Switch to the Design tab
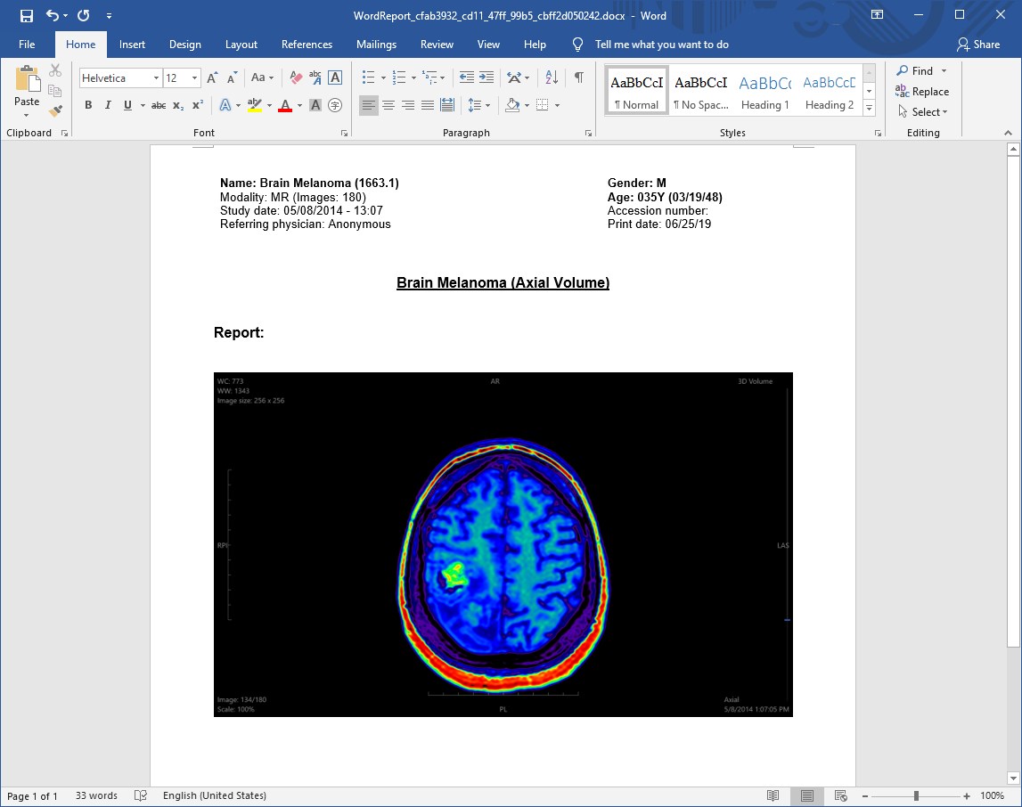 coord(185,45)
